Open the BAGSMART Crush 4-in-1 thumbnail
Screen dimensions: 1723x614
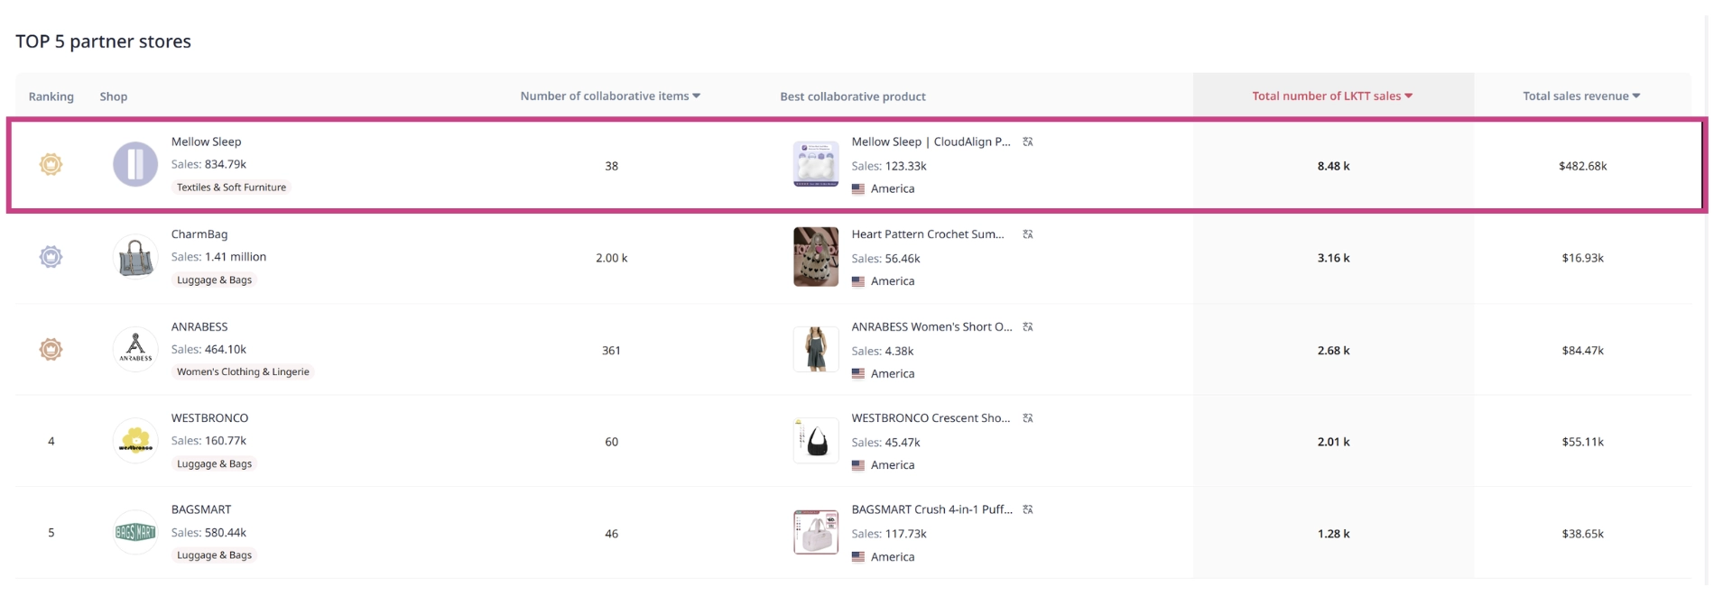pyautogui.click(x=816, y=533)
